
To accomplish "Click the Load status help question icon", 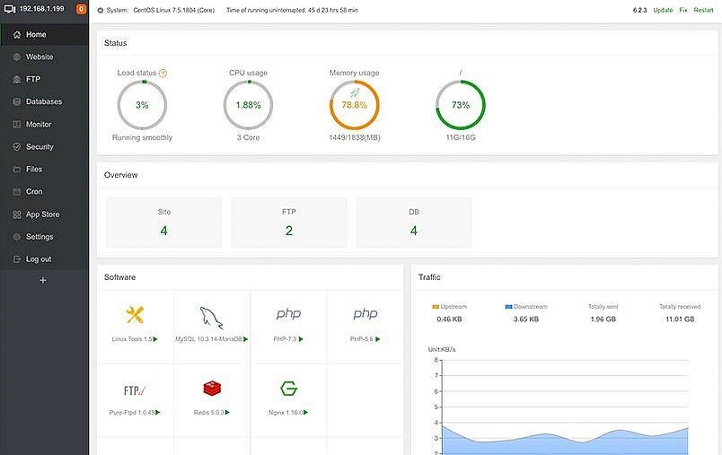I will click(x=163, y=74).
